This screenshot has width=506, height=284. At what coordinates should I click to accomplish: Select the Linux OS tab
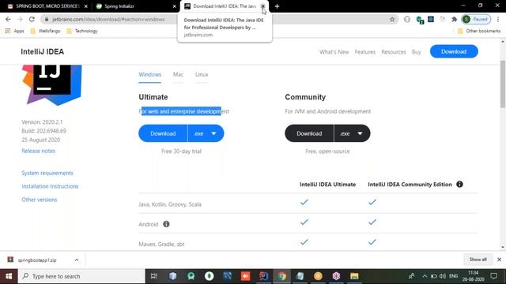pyautogui.click(x=202, y=75)
